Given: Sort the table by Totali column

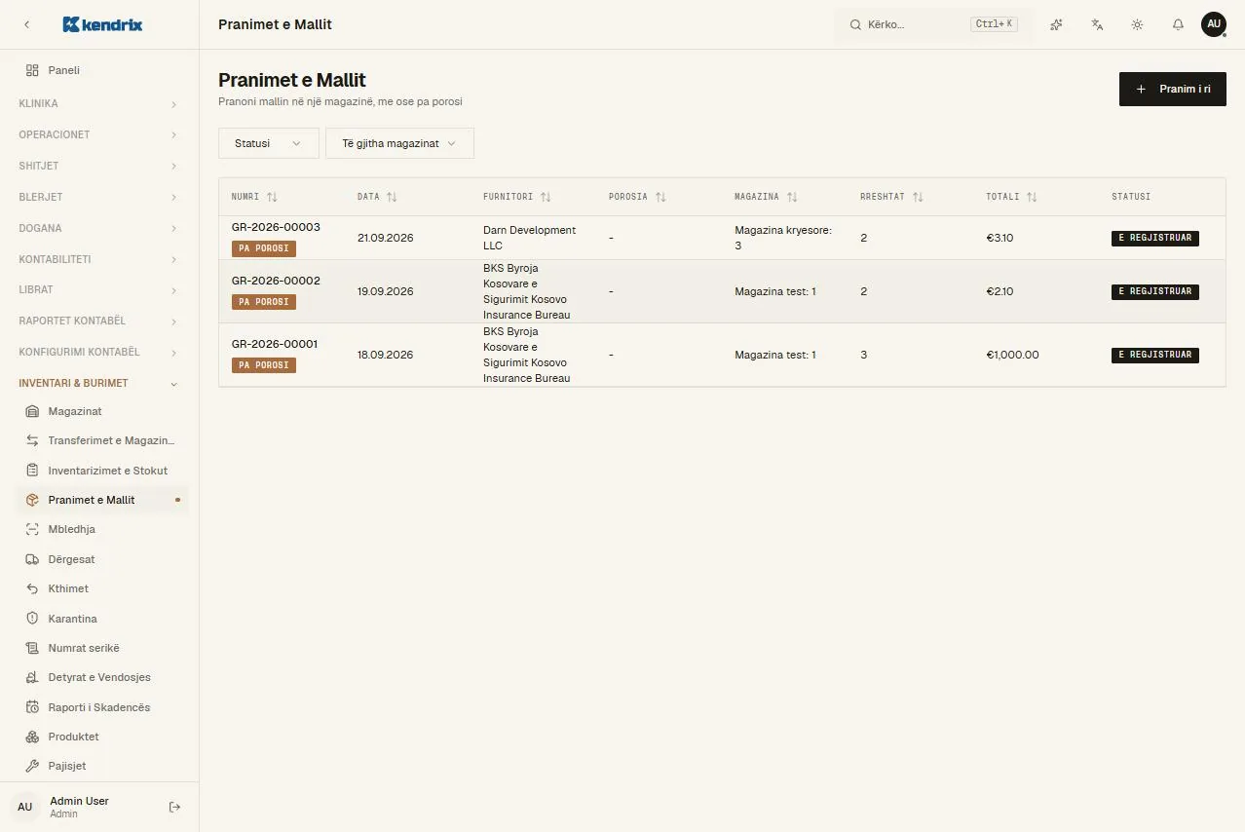Looking at the screenshot, I should [1011, 197].
